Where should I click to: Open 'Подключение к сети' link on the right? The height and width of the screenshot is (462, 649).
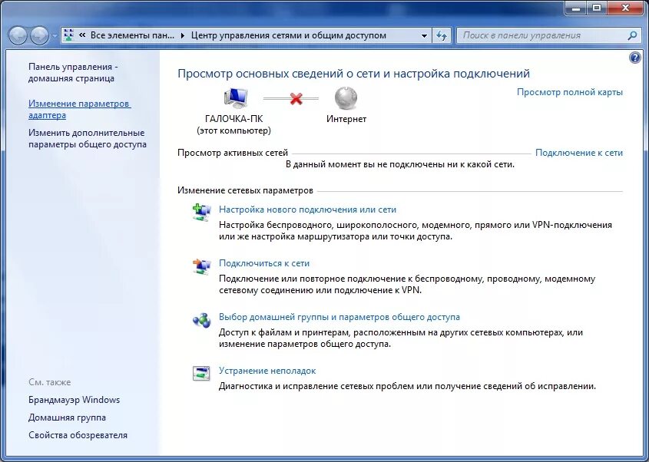(x=578, y=153)
